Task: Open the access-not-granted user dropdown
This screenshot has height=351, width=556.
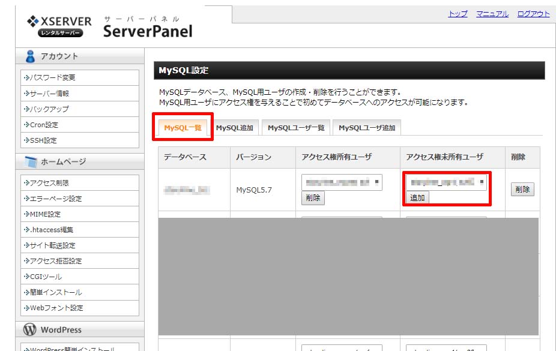Action: (x=446, y=182)
